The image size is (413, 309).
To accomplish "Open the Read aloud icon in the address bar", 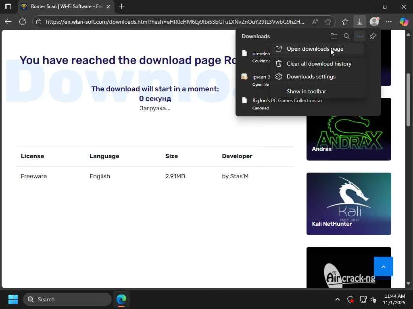I will tap(315, 22).
